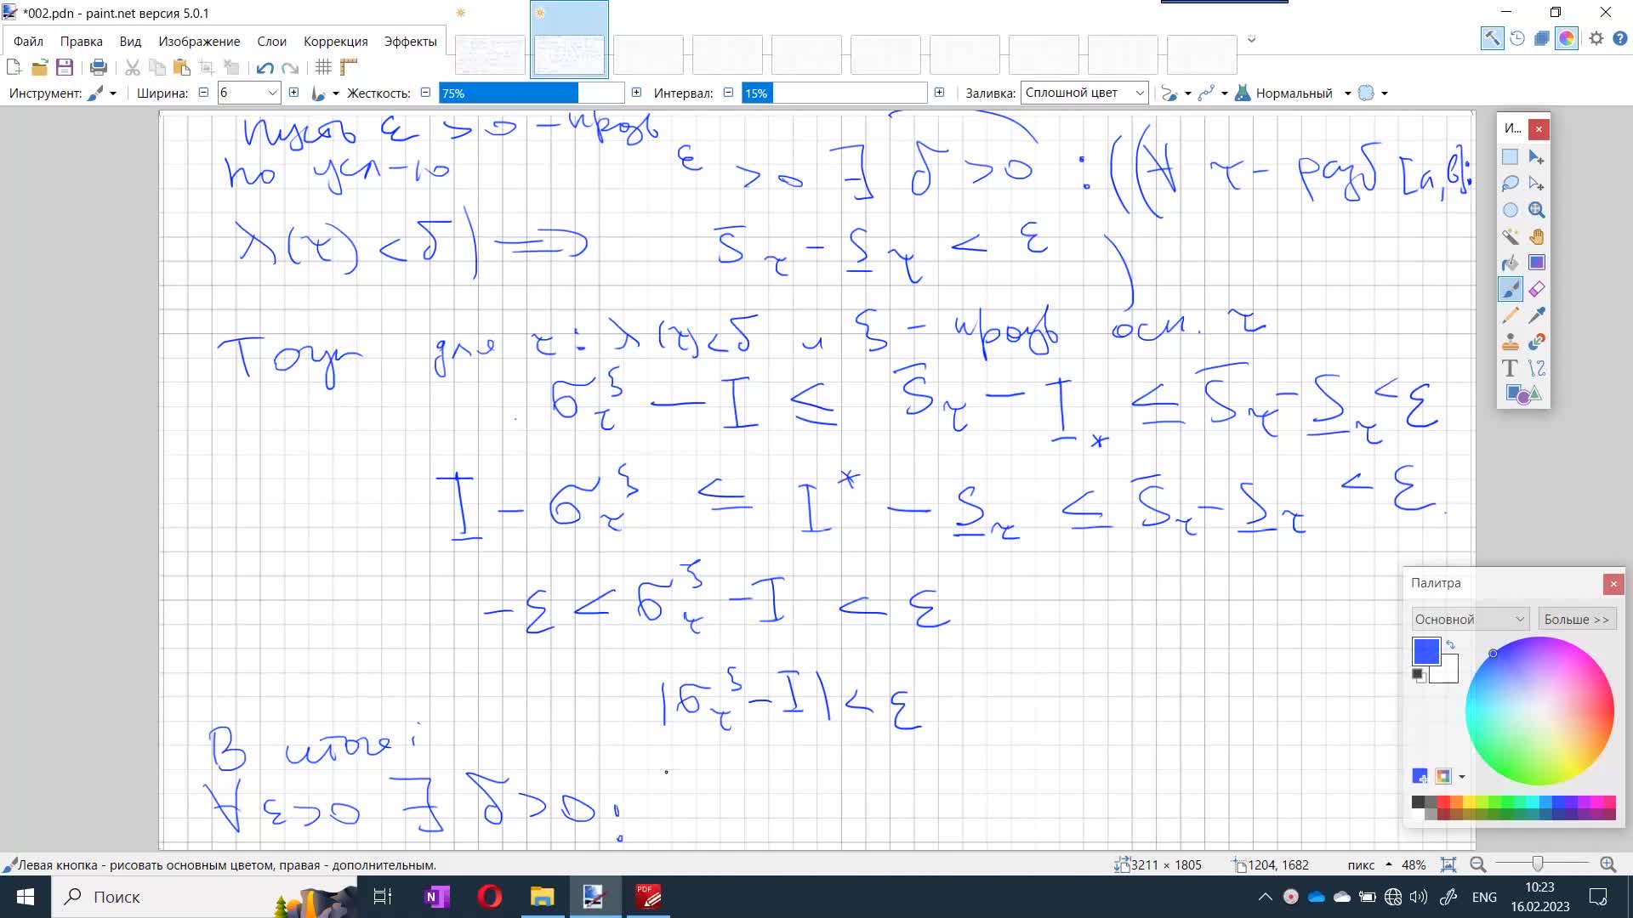The width and height of the screenshot is (1633, 918).
Task: Select the Clone Stamp tool
Action: point(1510,342)
